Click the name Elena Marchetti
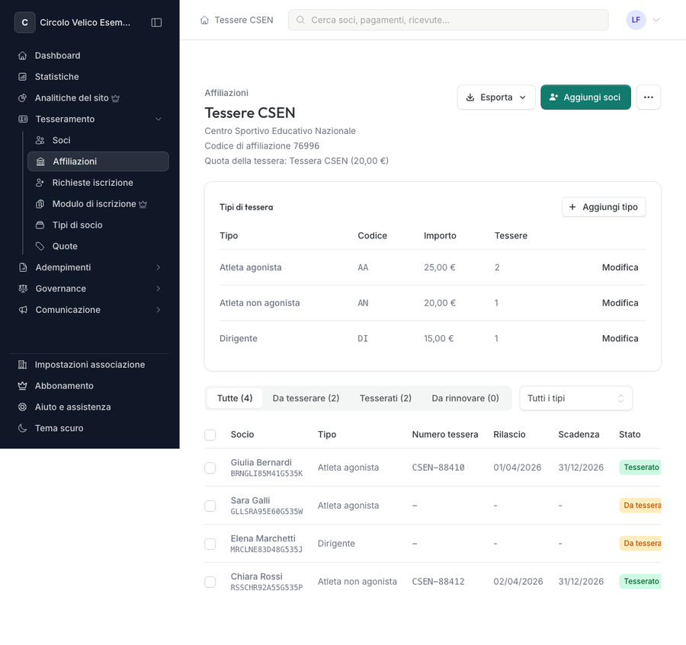Viewport: 686px width, 645px height. click(263, 539)
